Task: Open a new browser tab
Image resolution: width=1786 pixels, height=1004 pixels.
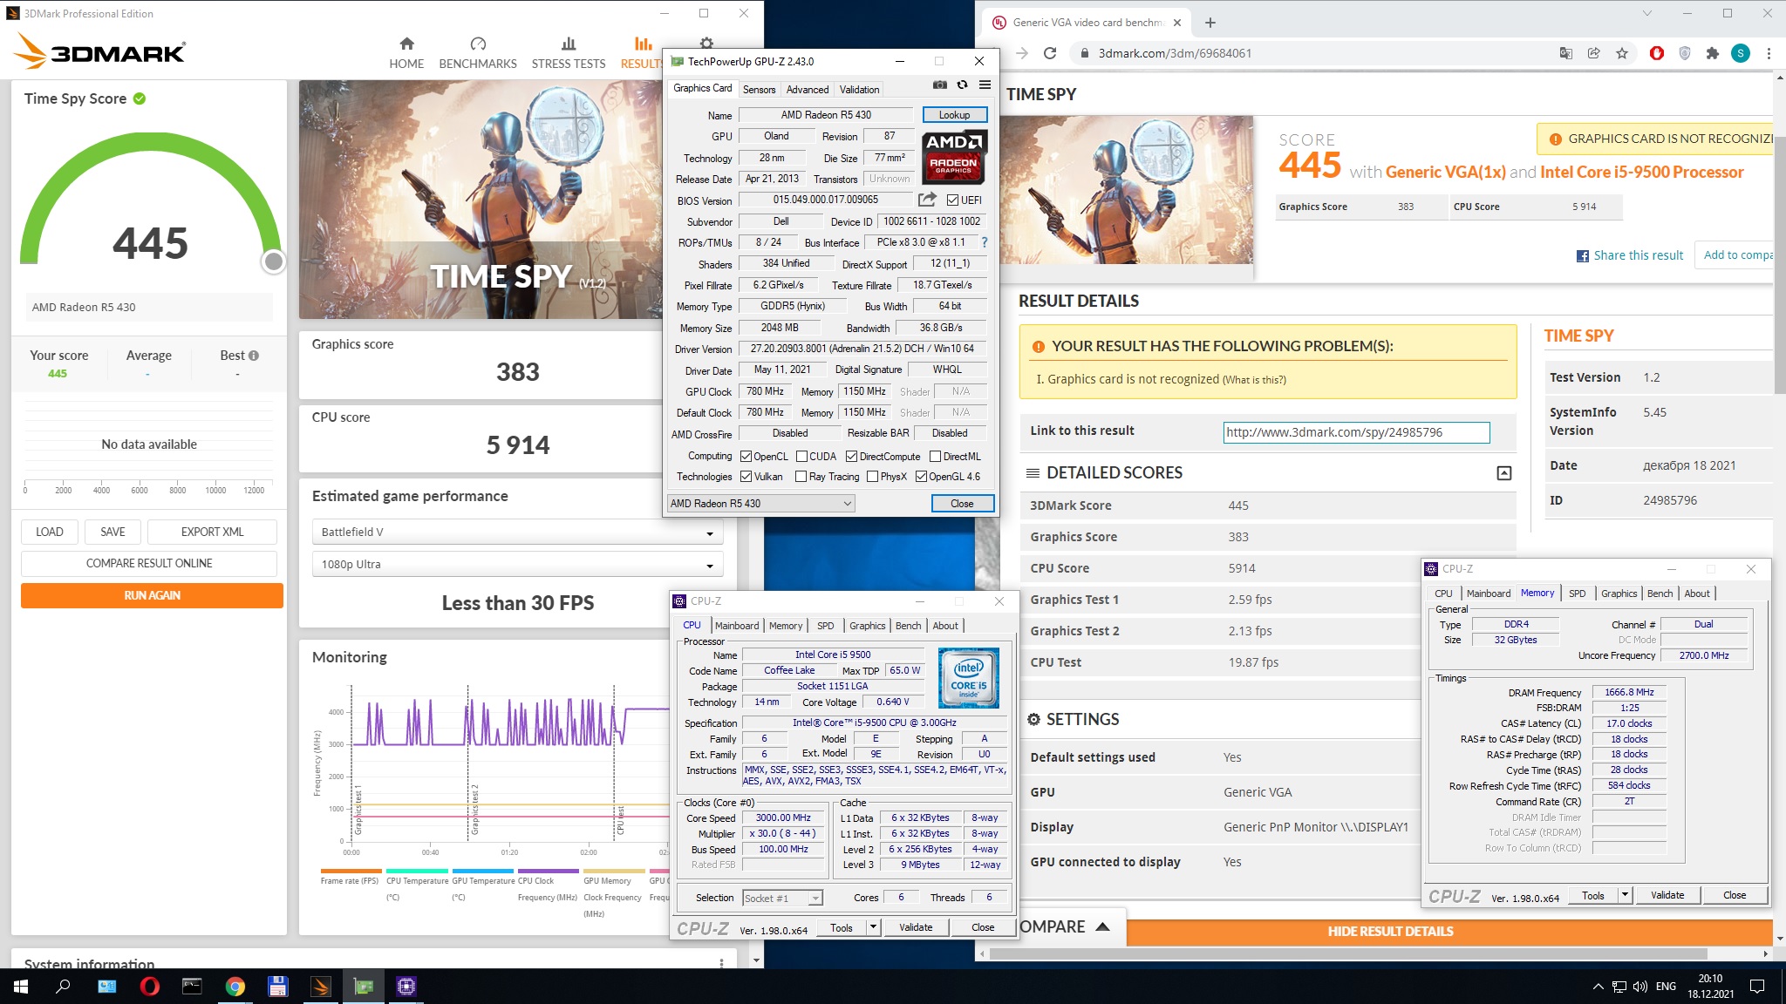Action: tap(1210, 23)
